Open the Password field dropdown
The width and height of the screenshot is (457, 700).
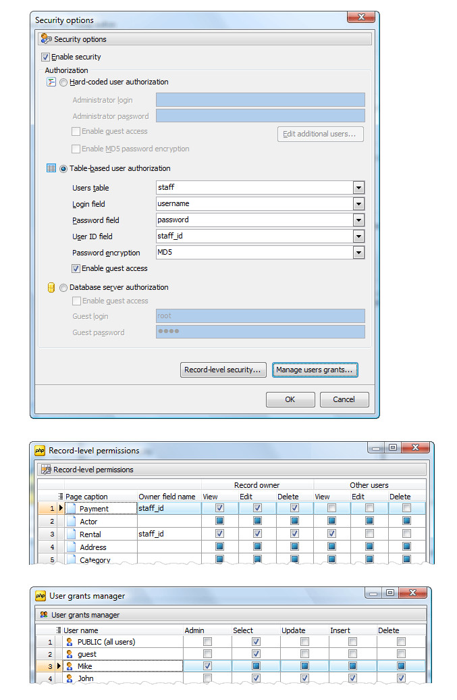pyautogui.click(x=359, y=220)
